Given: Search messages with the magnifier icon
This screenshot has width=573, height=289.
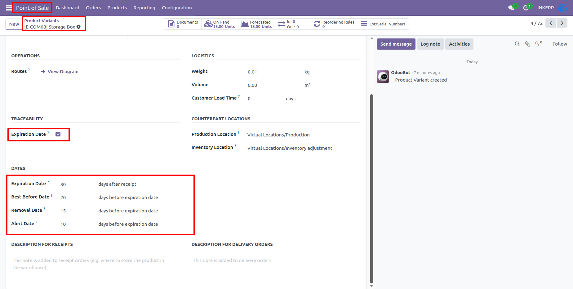Looking at the screenshot, I should [517, 44].
